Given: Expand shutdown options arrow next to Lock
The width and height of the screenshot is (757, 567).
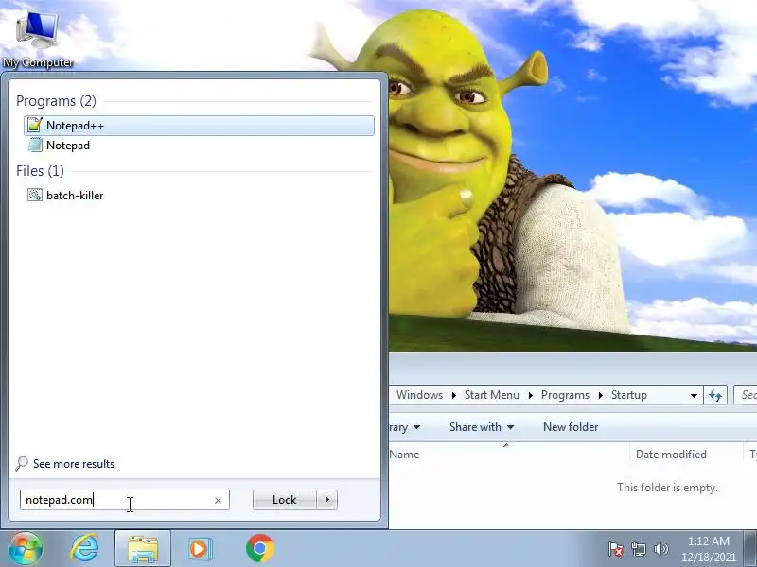Looking at the screenshot, I should pyautogui.click(x=327, y=500).
